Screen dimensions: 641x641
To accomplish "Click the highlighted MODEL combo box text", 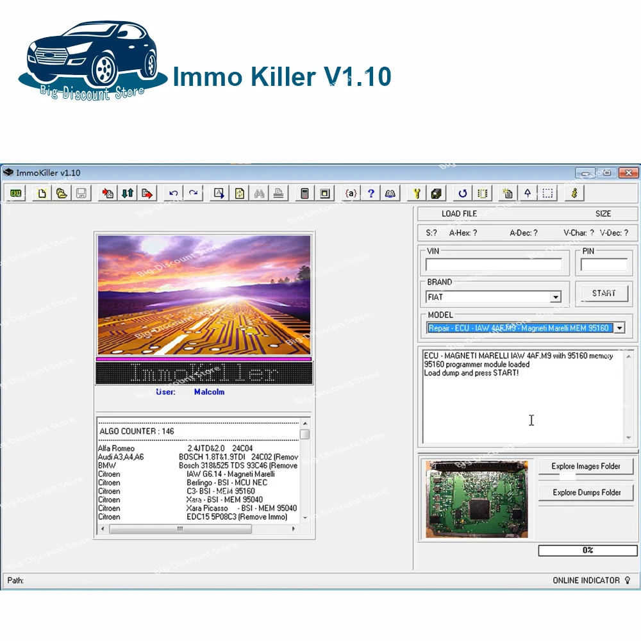I will tap(519, 328).
